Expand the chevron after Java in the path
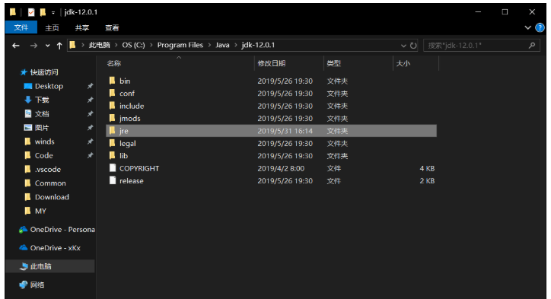This screenshot has height=299, width=551. (x=235, y=46)
